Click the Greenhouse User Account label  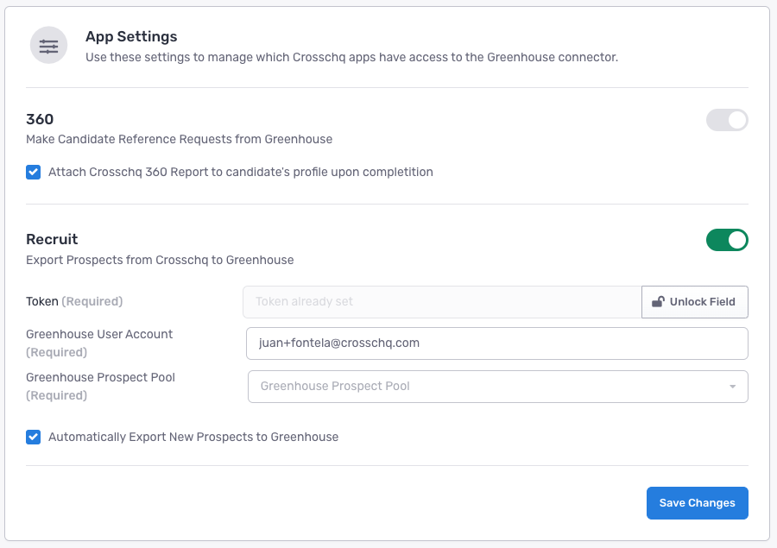[99, 343]
